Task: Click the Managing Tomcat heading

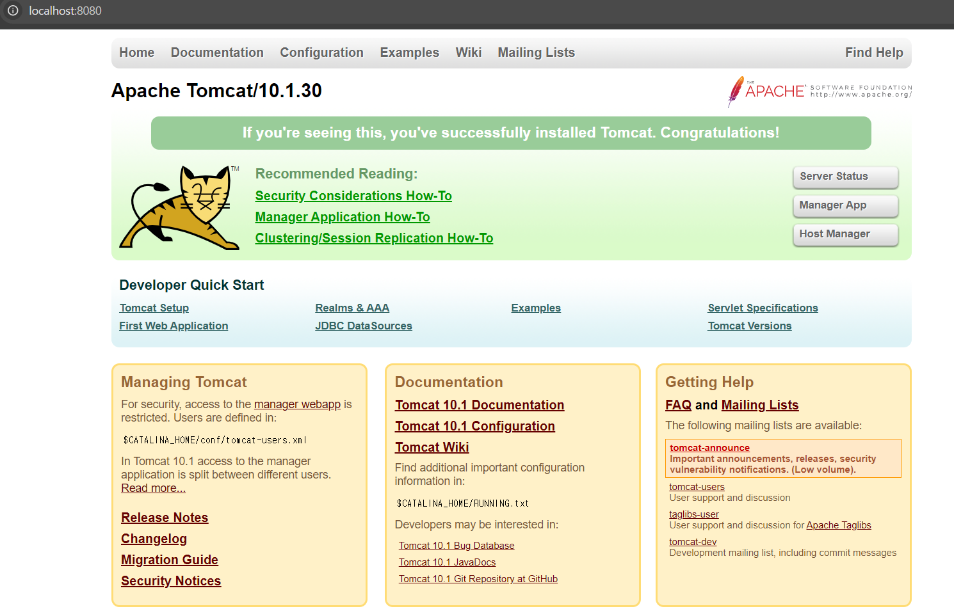Action: [x=184, y=382]
